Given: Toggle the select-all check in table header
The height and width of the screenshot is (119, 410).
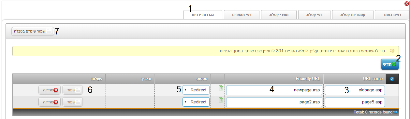Looking at the screenshot, I should (392, 79).
